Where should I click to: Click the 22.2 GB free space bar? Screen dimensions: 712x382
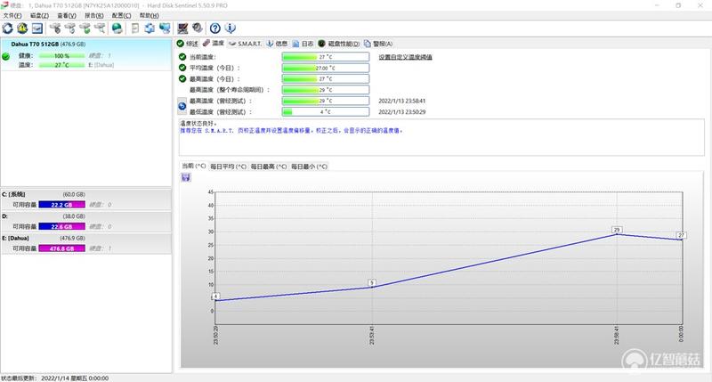[x=61, y=205]
